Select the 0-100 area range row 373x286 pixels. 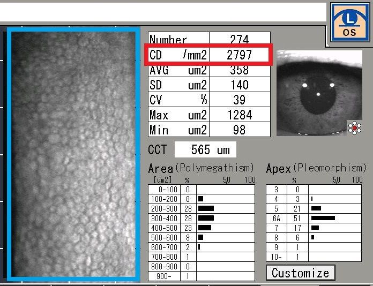[x=202, y=190]
